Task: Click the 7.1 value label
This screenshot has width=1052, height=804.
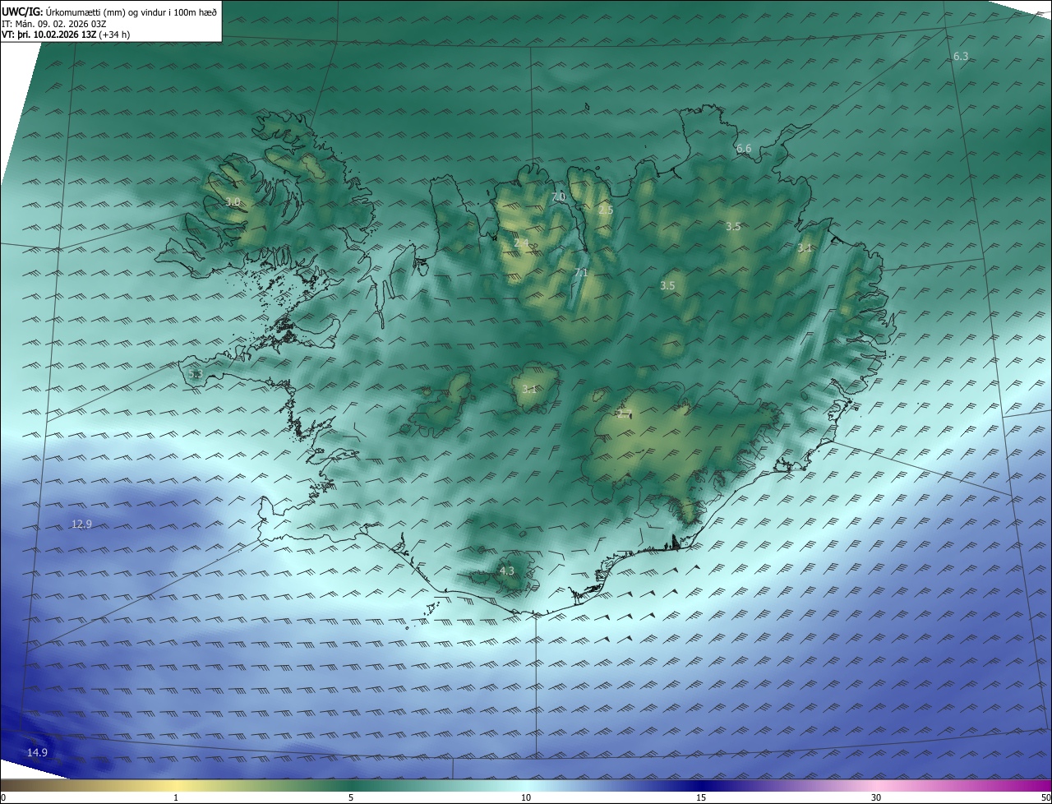Action: tap(581, 273)
